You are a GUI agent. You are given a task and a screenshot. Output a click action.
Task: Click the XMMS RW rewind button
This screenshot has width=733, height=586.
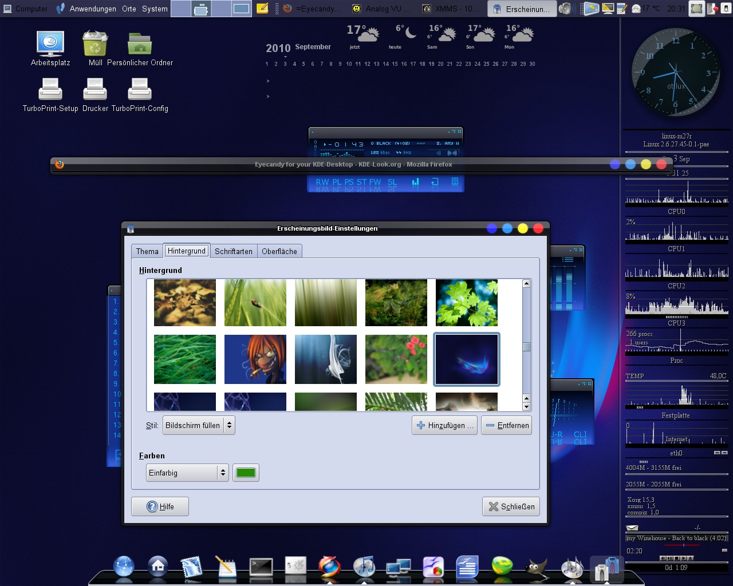(322, 182)
